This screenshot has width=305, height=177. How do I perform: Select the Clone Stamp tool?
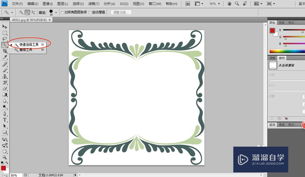5,76
